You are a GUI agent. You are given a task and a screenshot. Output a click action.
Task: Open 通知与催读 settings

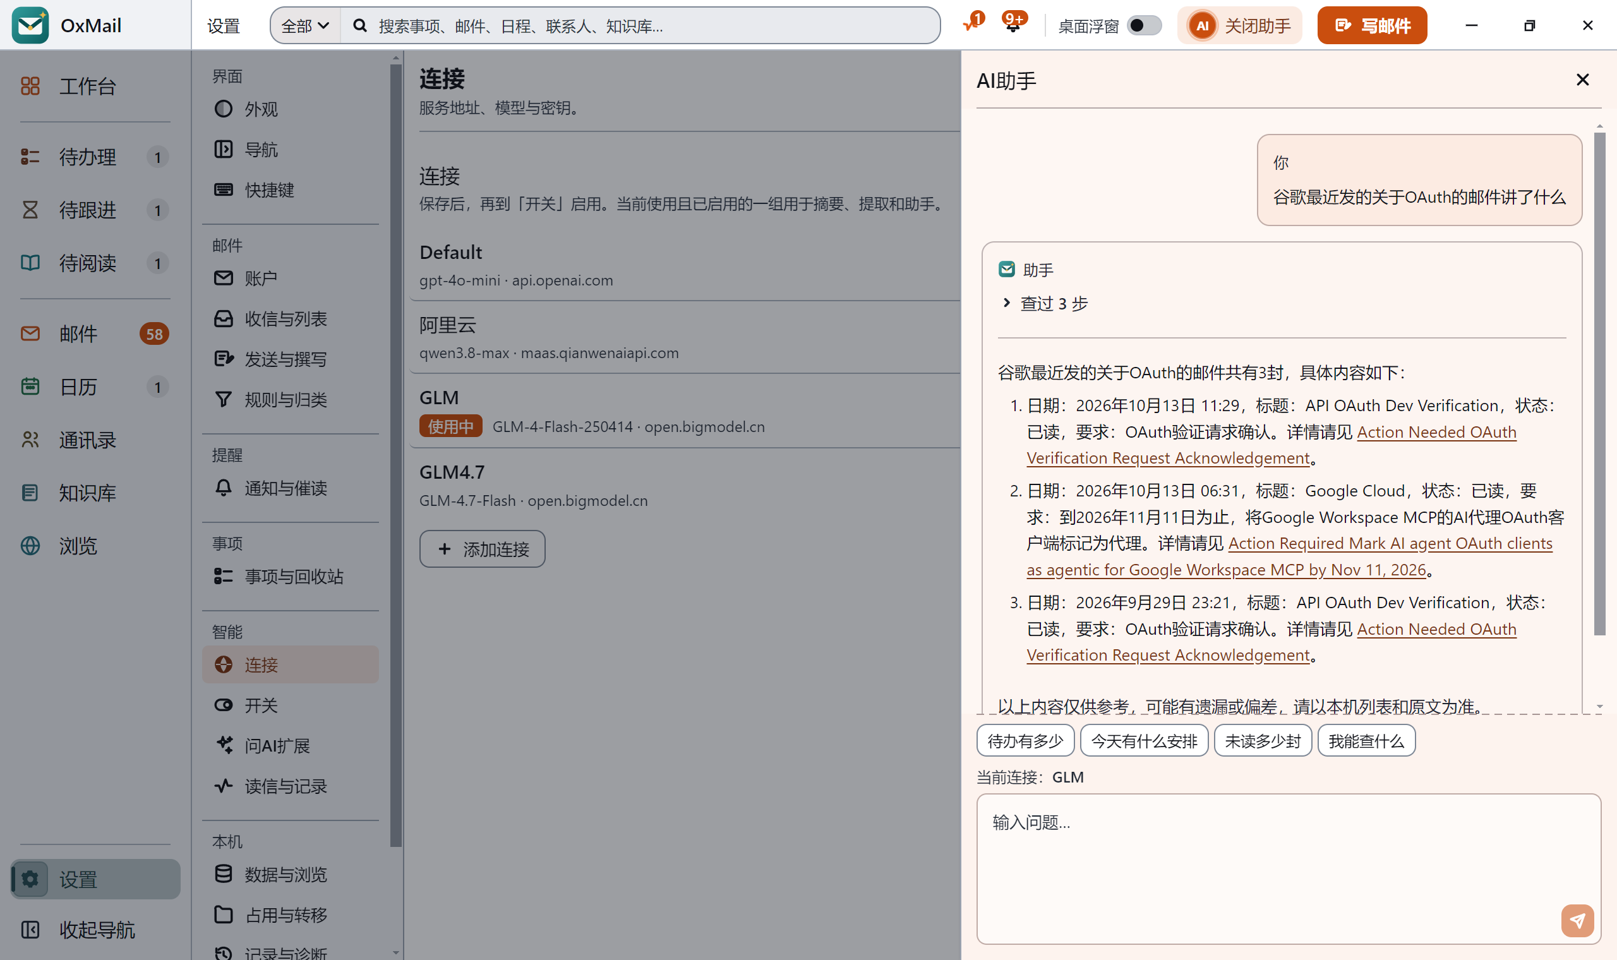pos(290,488)
